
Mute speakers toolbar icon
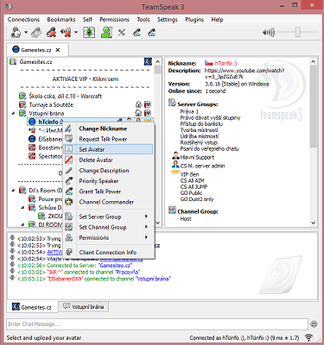66,32
